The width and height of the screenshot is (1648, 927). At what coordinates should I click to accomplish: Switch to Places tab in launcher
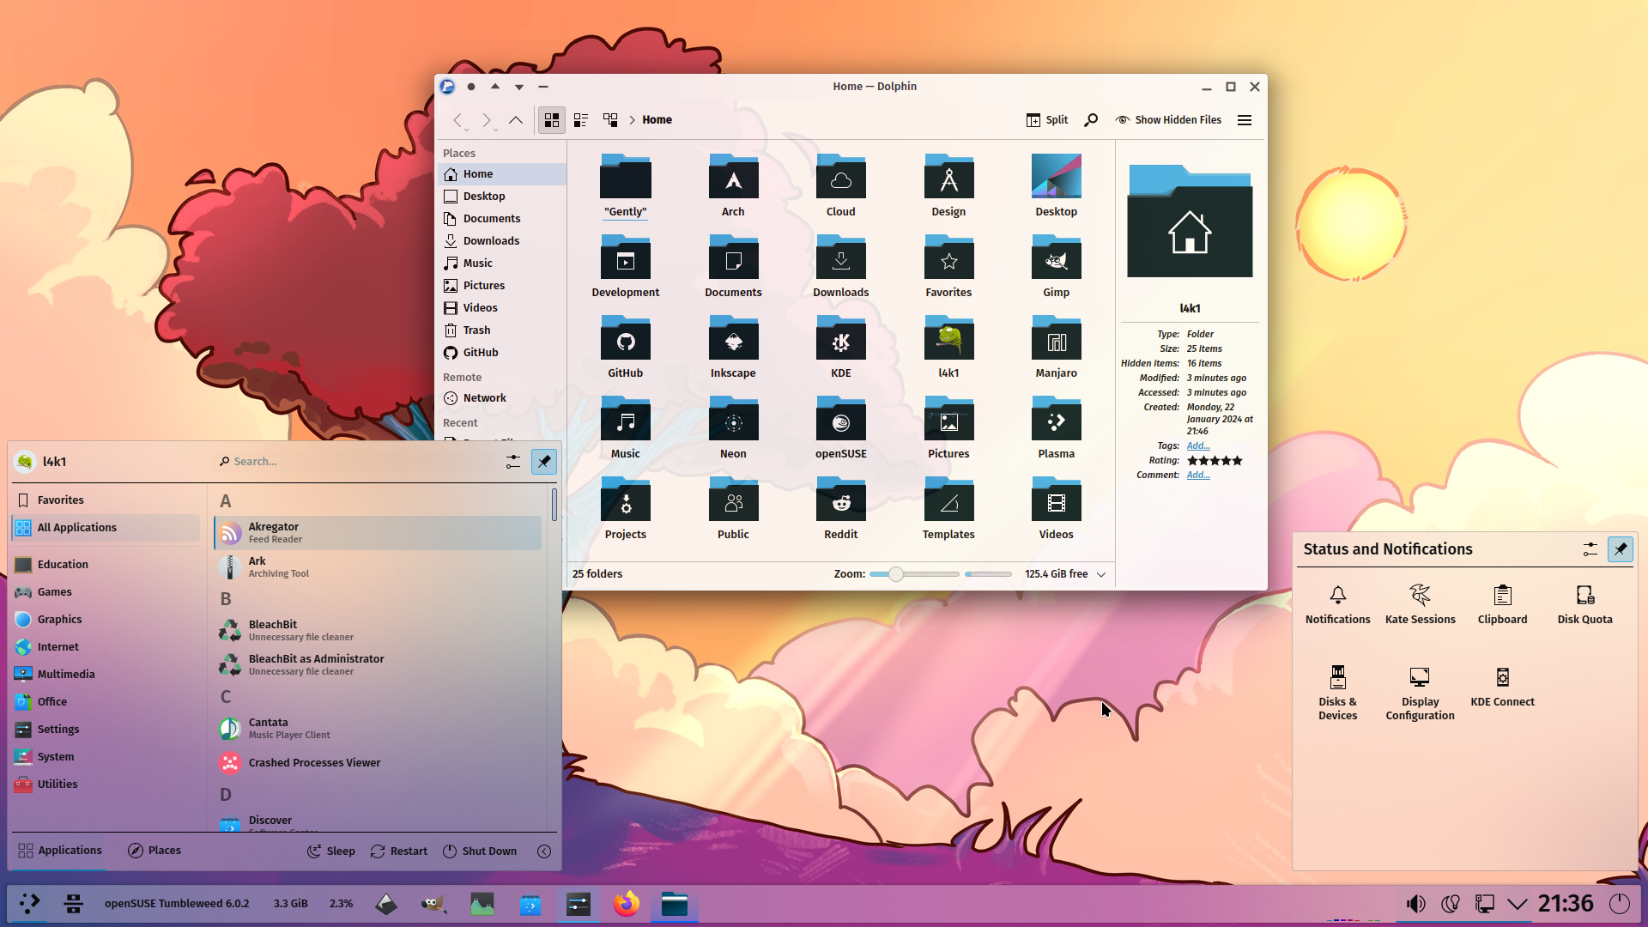(x=154, y=851)
